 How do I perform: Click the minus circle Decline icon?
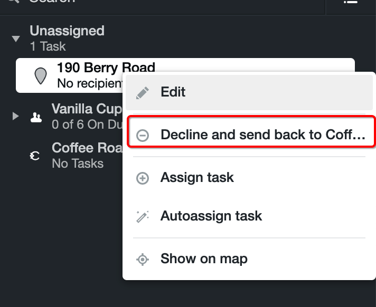pyautogui.click(x=143, y=135)
